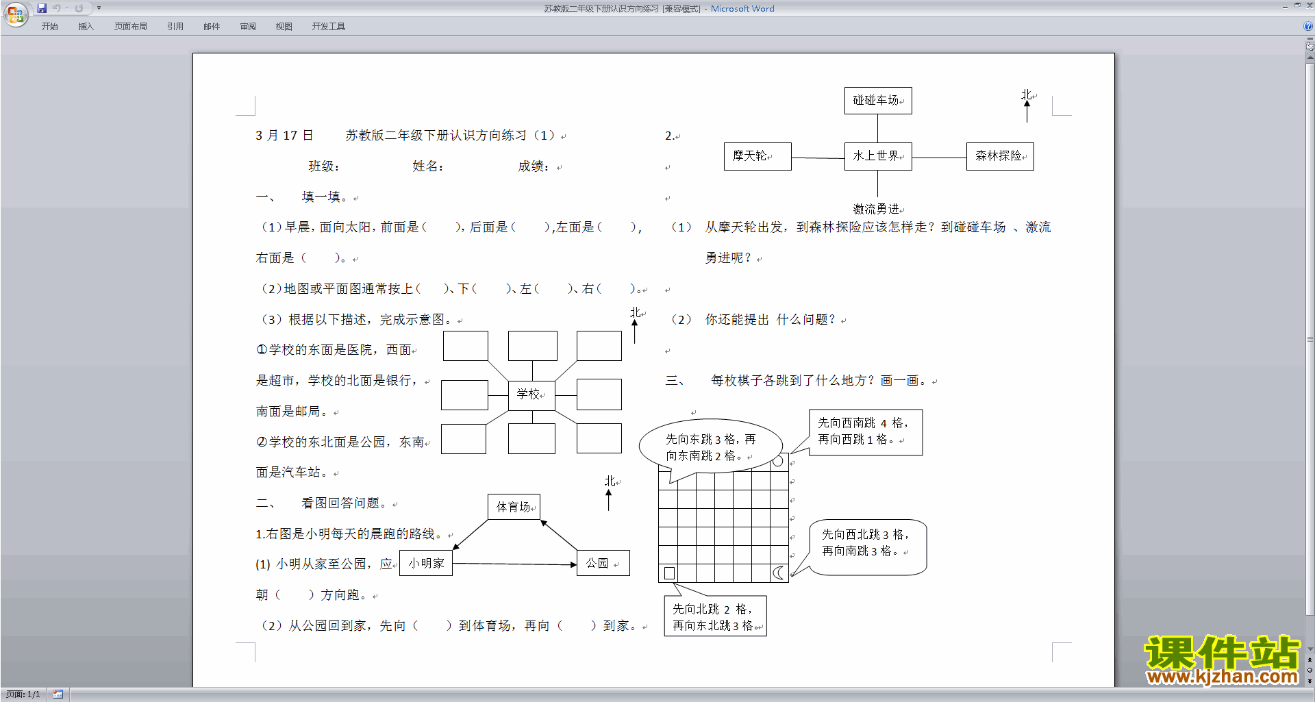The width and height of the screenshot is (1315, 702).
Task: Click the 小明家 text box
Action: click(426, 563)
